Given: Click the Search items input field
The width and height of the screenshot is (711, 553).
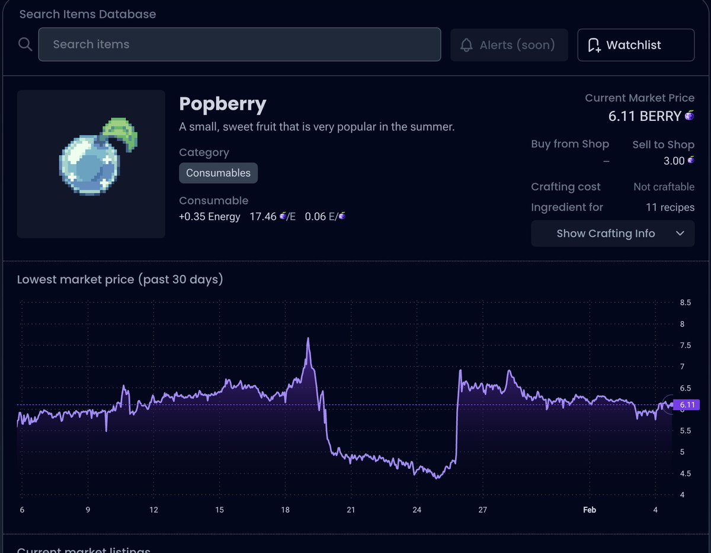Looking at the screenshot, I should coord(239,44).
